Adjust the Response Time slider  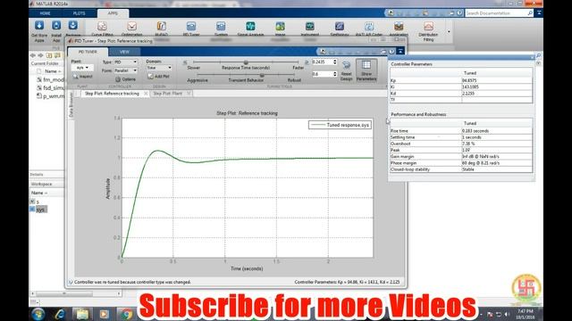pyautogui.click(x=246, y=62)
